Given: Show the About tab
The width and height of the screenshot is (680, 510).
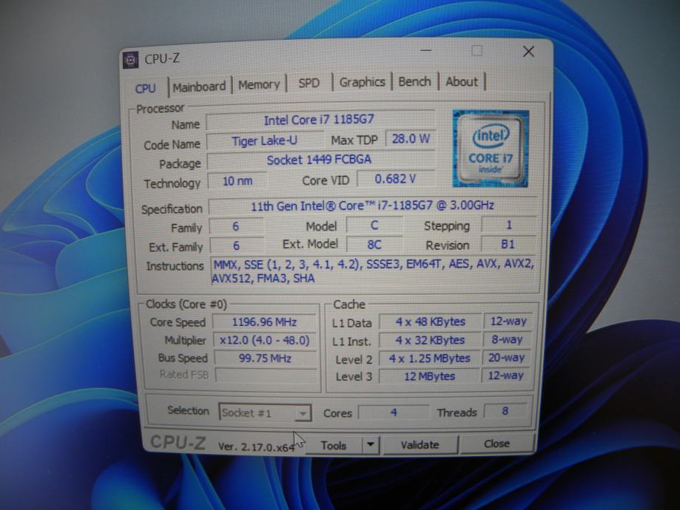Looking at the screenshot, I should (462, 81).
